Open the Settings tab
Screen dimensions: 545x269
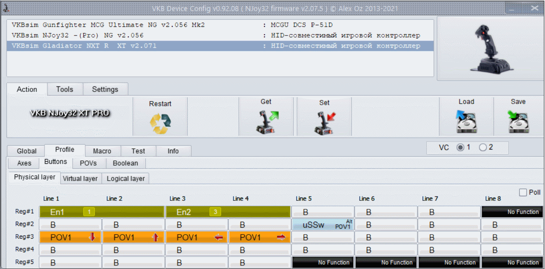tap(105, 89)
